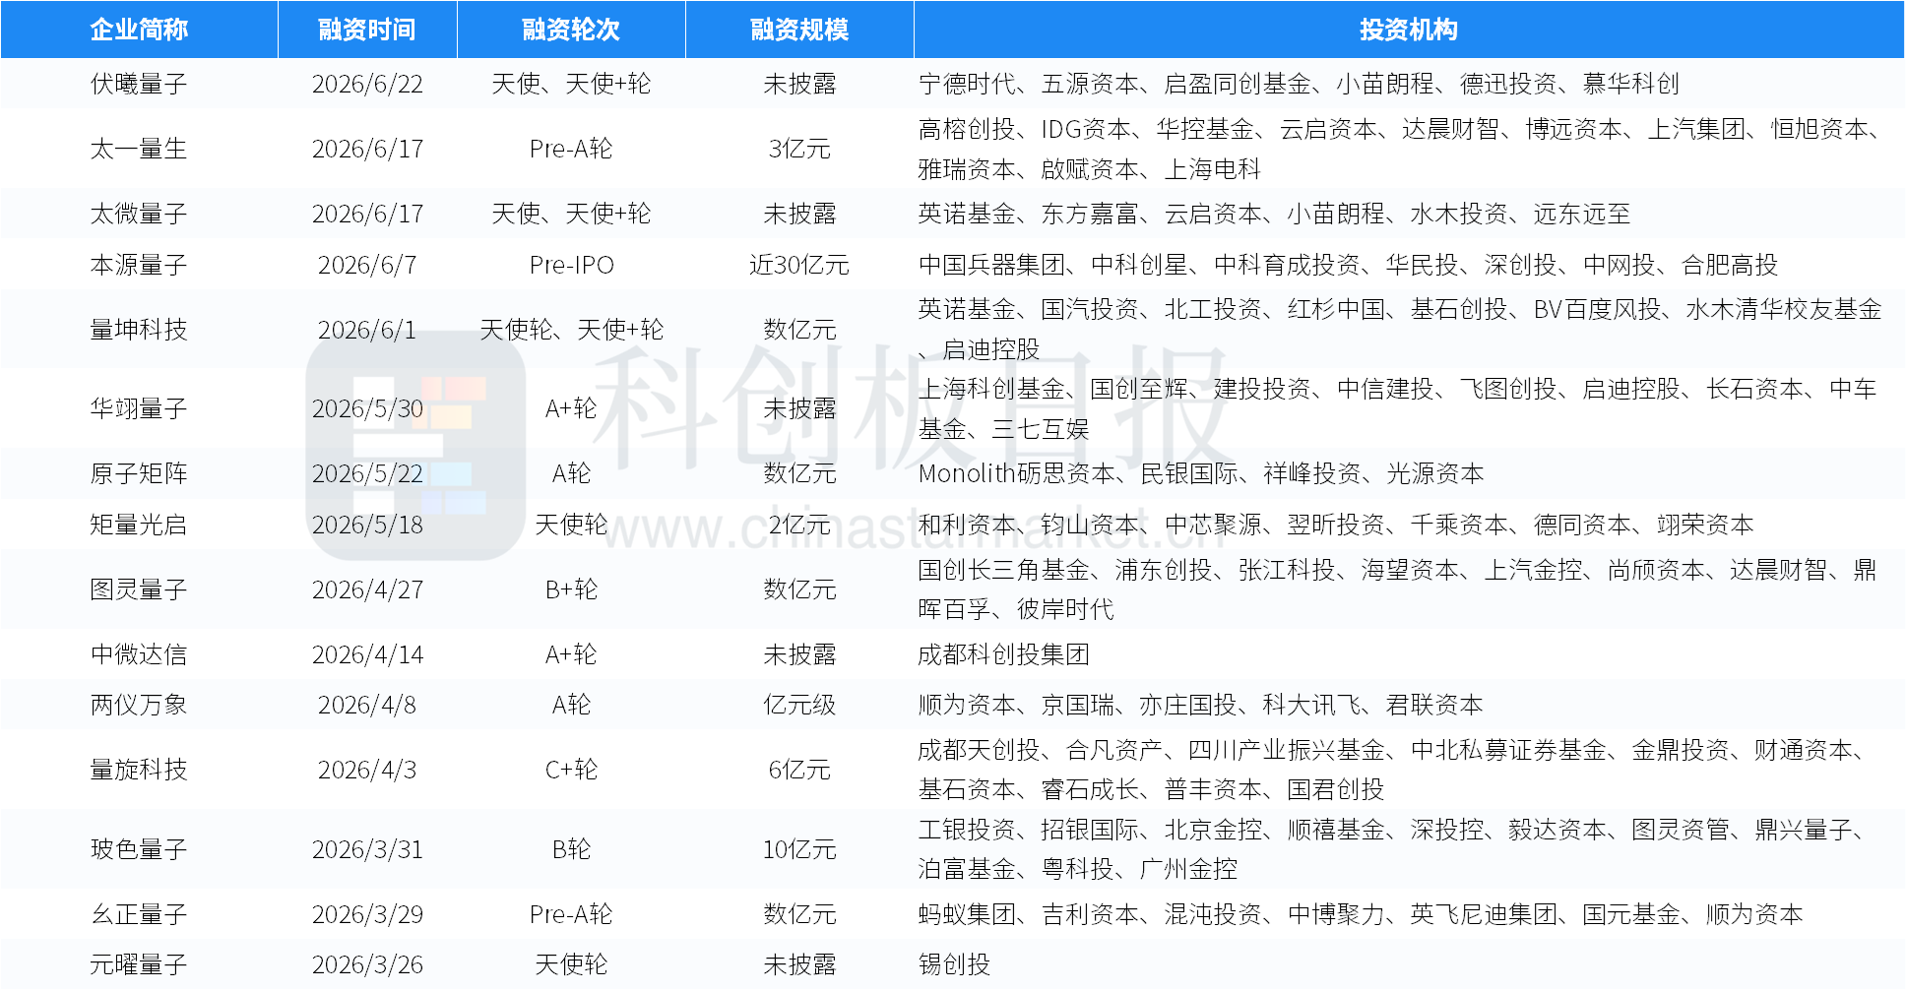Viewport: 1906px width, 991px height.
Task: Click the 融资时间 column header
Action: point(367,30)
